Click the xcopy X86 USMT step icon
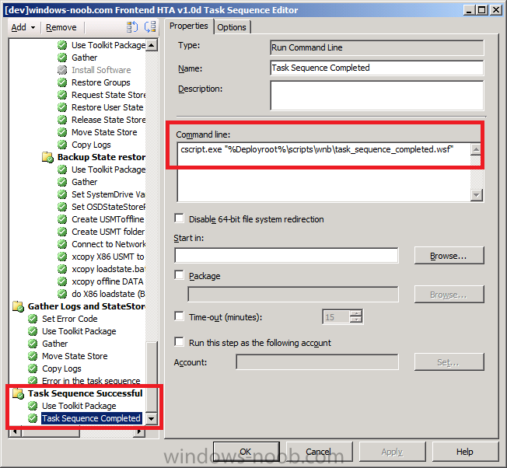The width and height of the screenshot is (507, 468). click(x=62, y=257)
